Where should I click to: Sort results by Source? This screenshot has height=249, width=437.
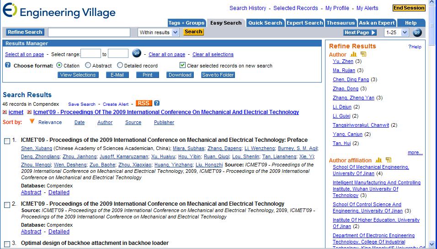point(133,122)
